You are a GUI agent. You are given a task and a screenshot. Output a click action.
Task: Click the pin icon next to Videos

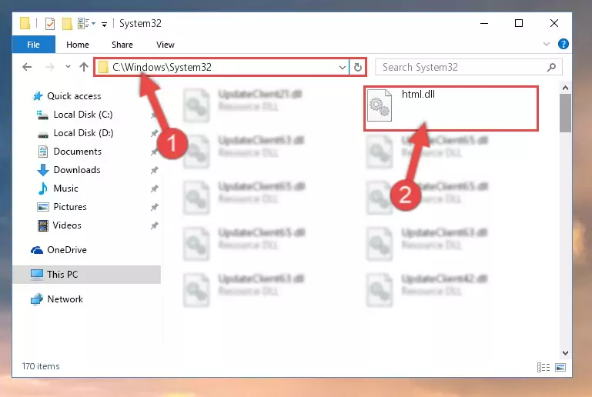(154, 225)
